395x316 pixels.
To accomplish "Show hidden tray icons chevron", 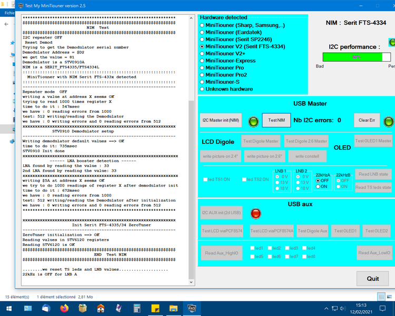I will [326, 309].
